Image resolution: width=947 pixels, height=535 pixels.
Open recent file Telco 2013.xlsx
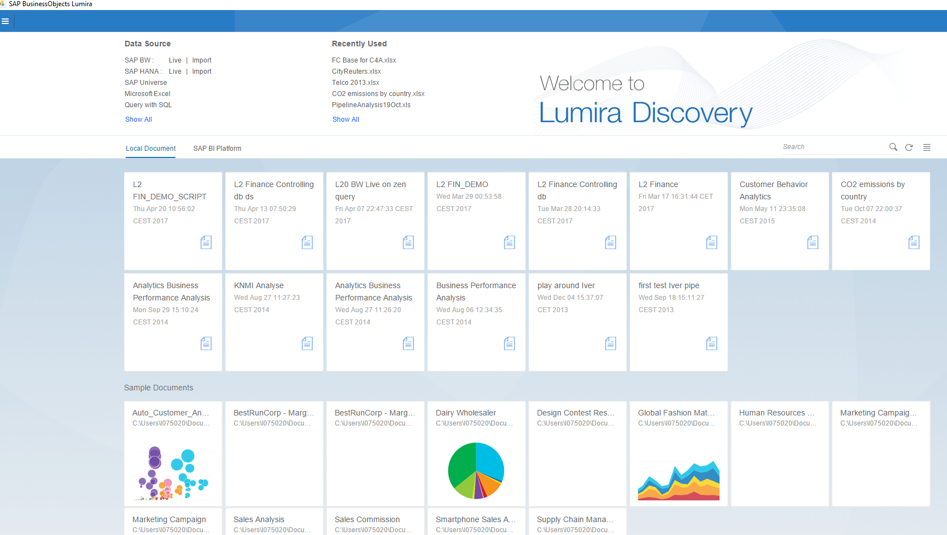click(355, 83)
